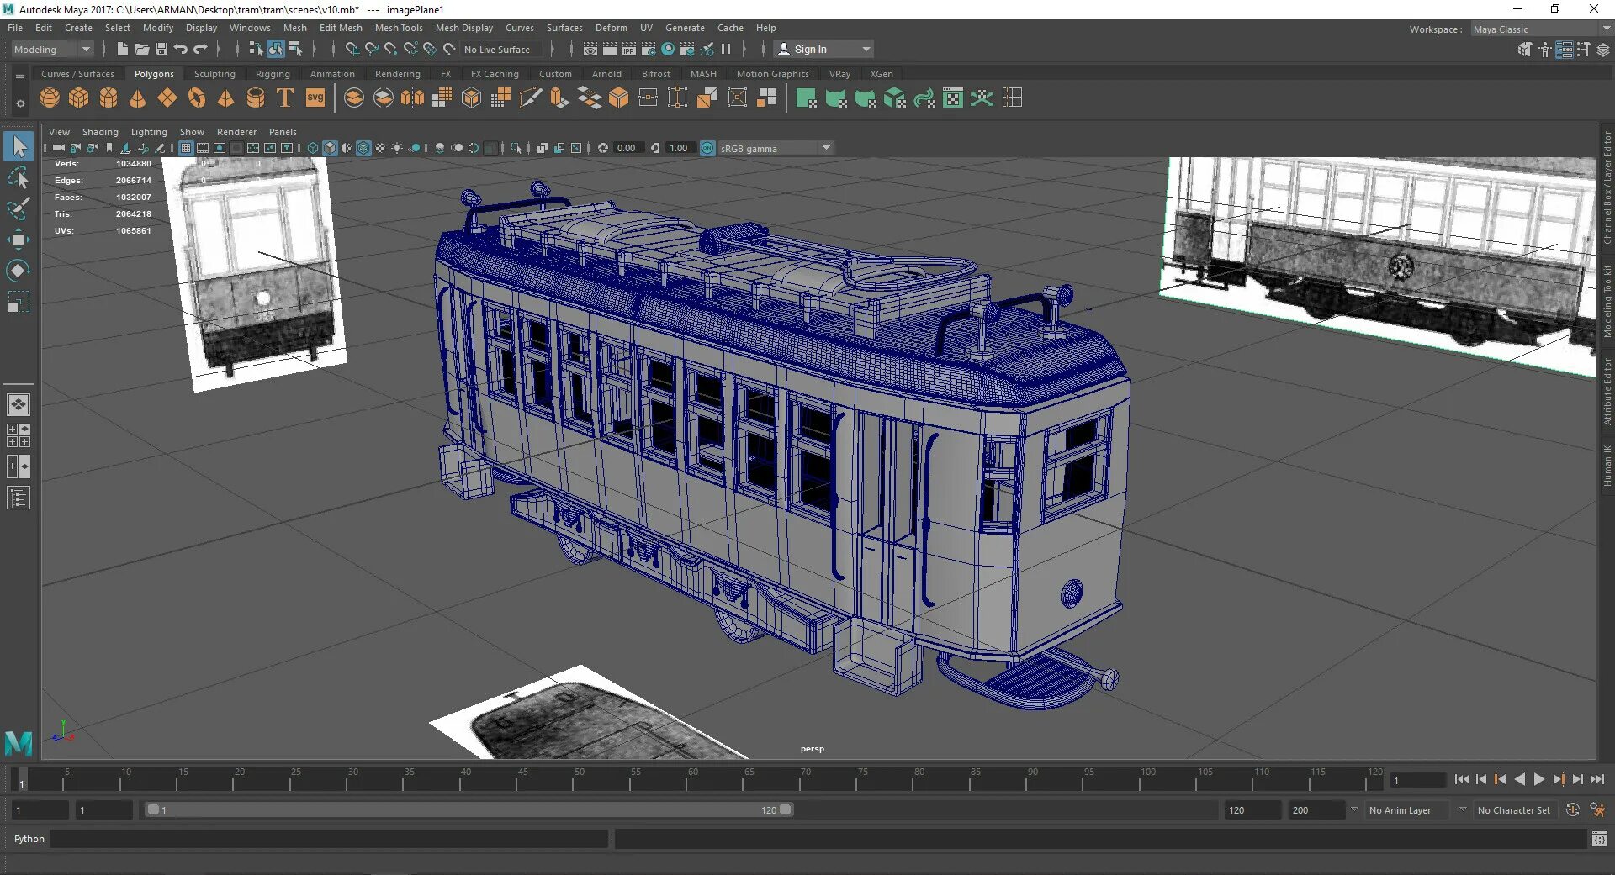
Task: Go to the end of playback range
Action: [x=1597, y=780]
